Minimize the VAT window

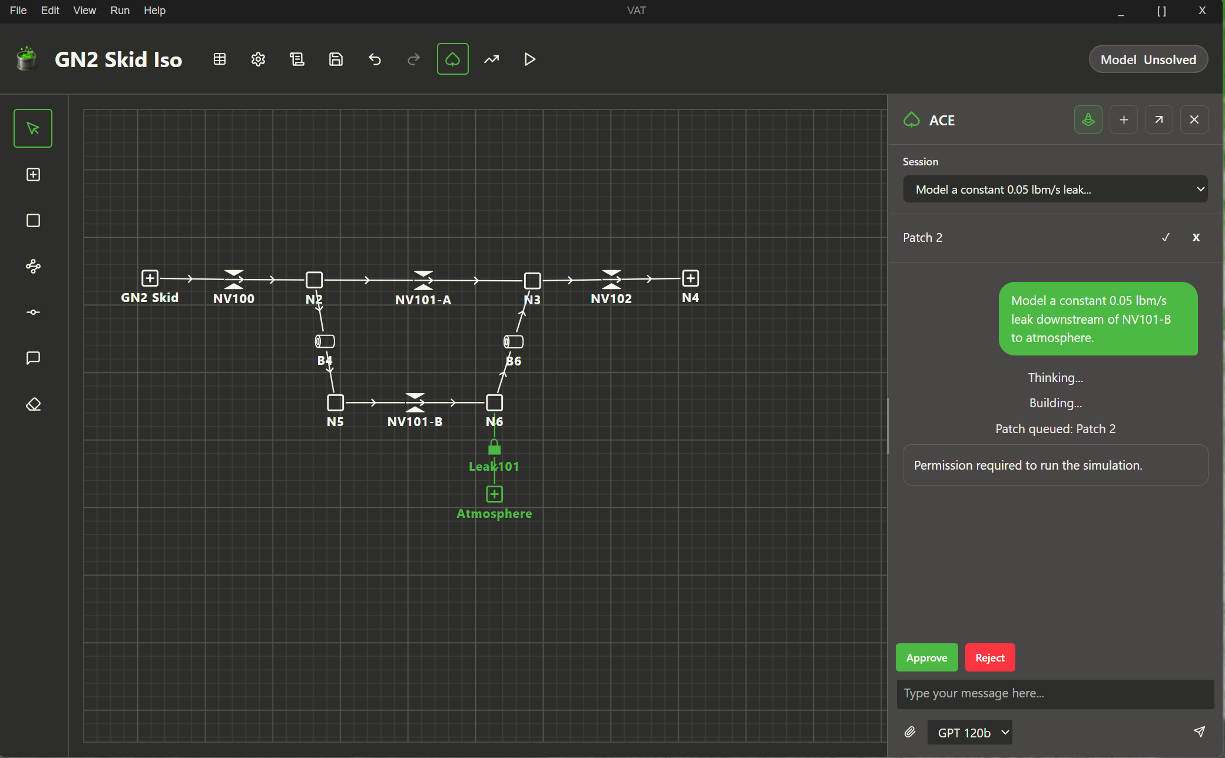click(x=1121, y=11)
